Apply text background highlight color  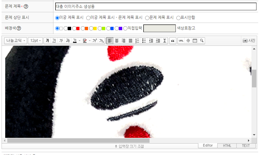[x=85, y=41]
